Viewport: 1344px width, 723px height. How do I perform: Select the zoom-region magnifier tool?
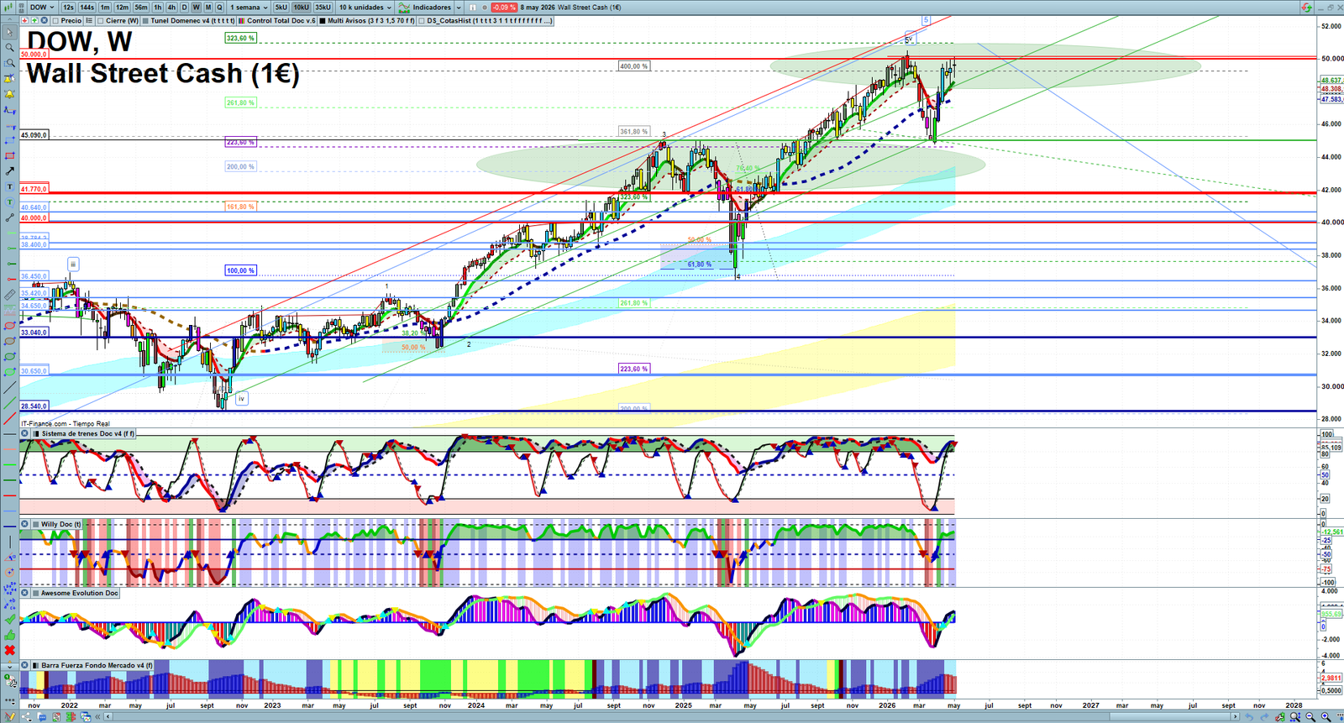pos(9,63)
